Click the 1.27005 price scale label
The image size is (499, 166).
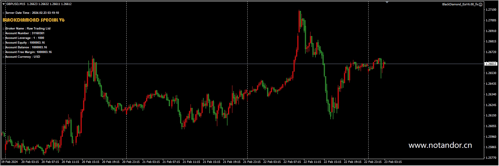pyautogui.click(x=491, y=20)
